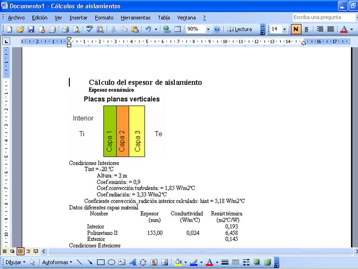Toggle right alignment in the formatting toolbar
358x269 pixels.
tap(320, 29)
